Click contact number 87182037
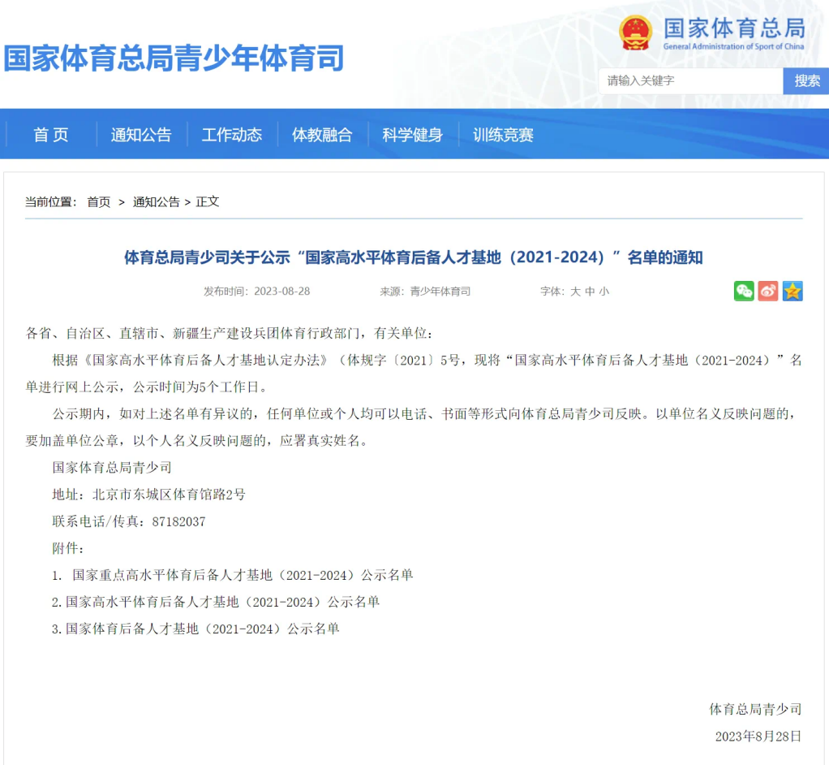 178,521
